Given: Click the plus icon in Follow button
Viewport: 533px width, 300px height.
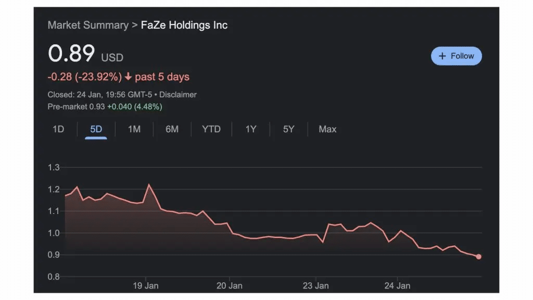Looking at the screenshot, I should [442, 56].
